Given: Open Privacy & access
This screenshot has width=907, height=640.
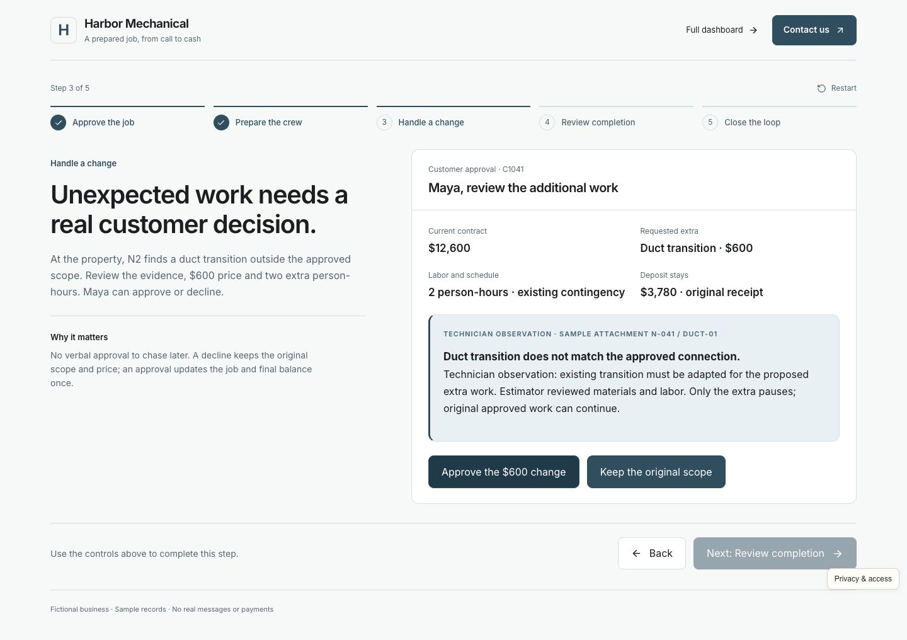Looking at the screenshot, I should [863, 579].
